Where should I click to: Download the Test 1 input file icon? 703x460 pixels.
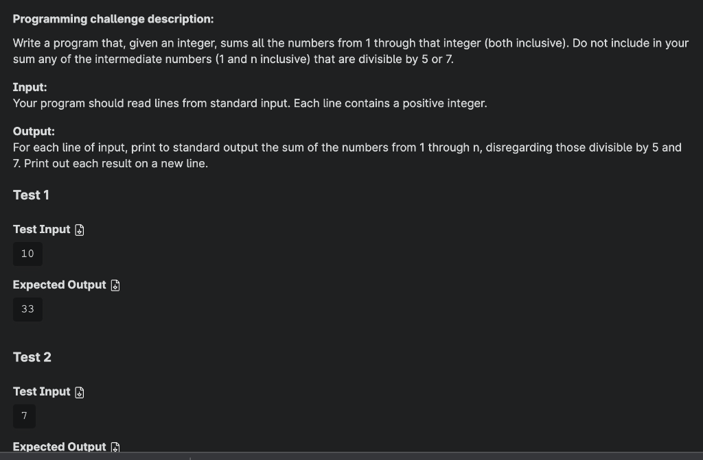coord(80,230)
